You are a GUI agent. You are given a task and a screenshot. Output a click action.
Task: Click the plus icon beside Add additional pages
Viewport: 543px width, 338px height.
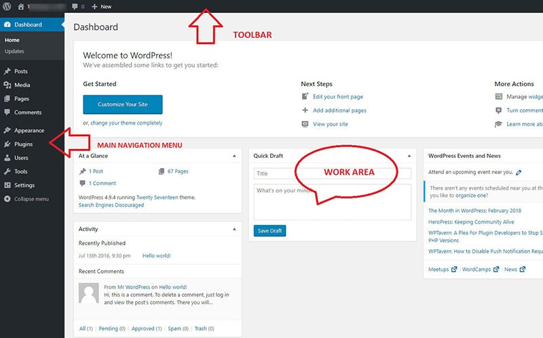coord(305,110)
